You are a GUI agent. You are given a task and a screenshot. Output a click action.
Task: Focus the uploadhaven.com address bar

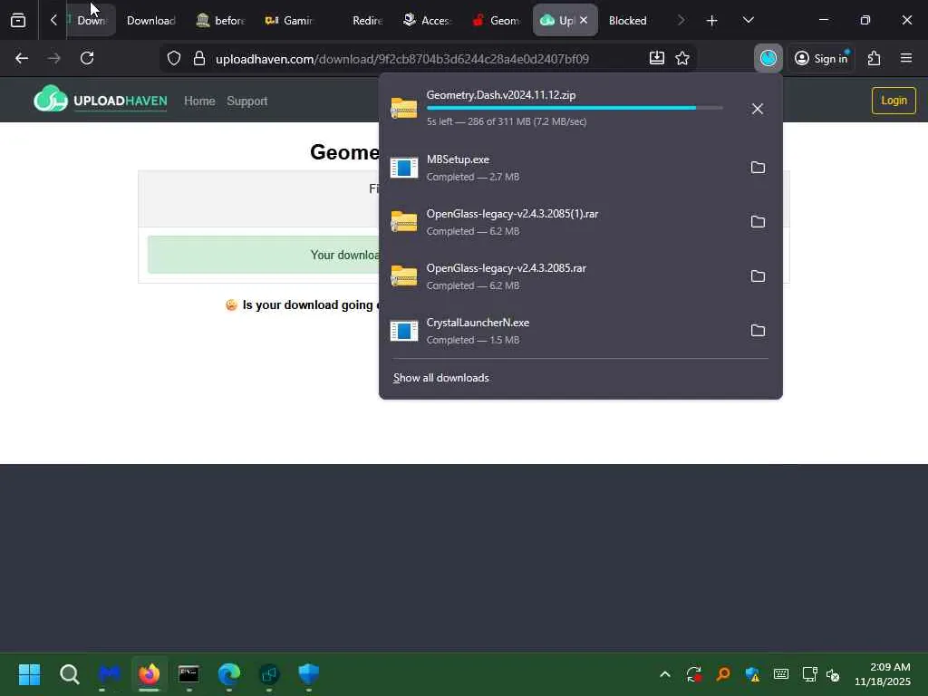[402, 59]
